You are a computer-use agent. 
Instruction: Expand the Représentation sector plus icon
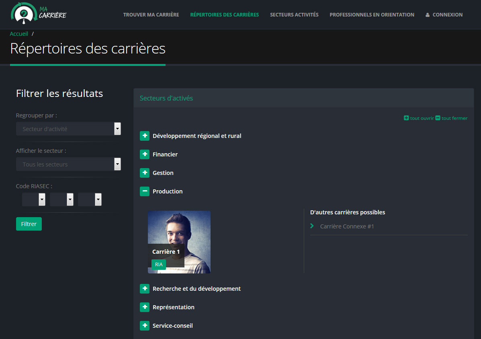[x=145, y=307]
